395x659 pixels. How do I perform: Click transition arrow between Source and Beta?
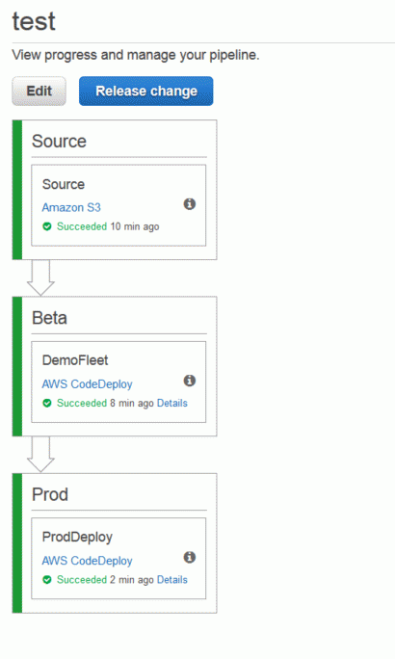click(40, 277)
